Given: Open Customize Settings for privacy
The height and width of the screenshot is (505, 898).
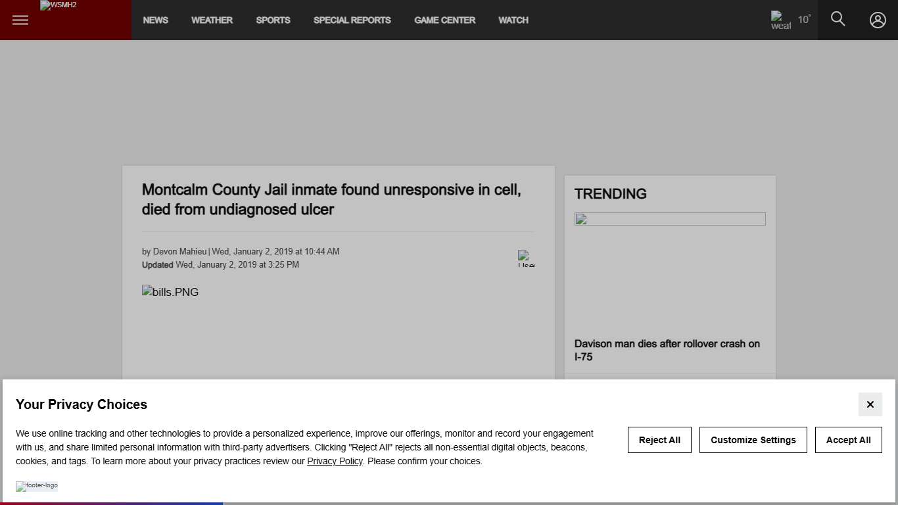Looking at the screenshot, I should pos(753,440).
